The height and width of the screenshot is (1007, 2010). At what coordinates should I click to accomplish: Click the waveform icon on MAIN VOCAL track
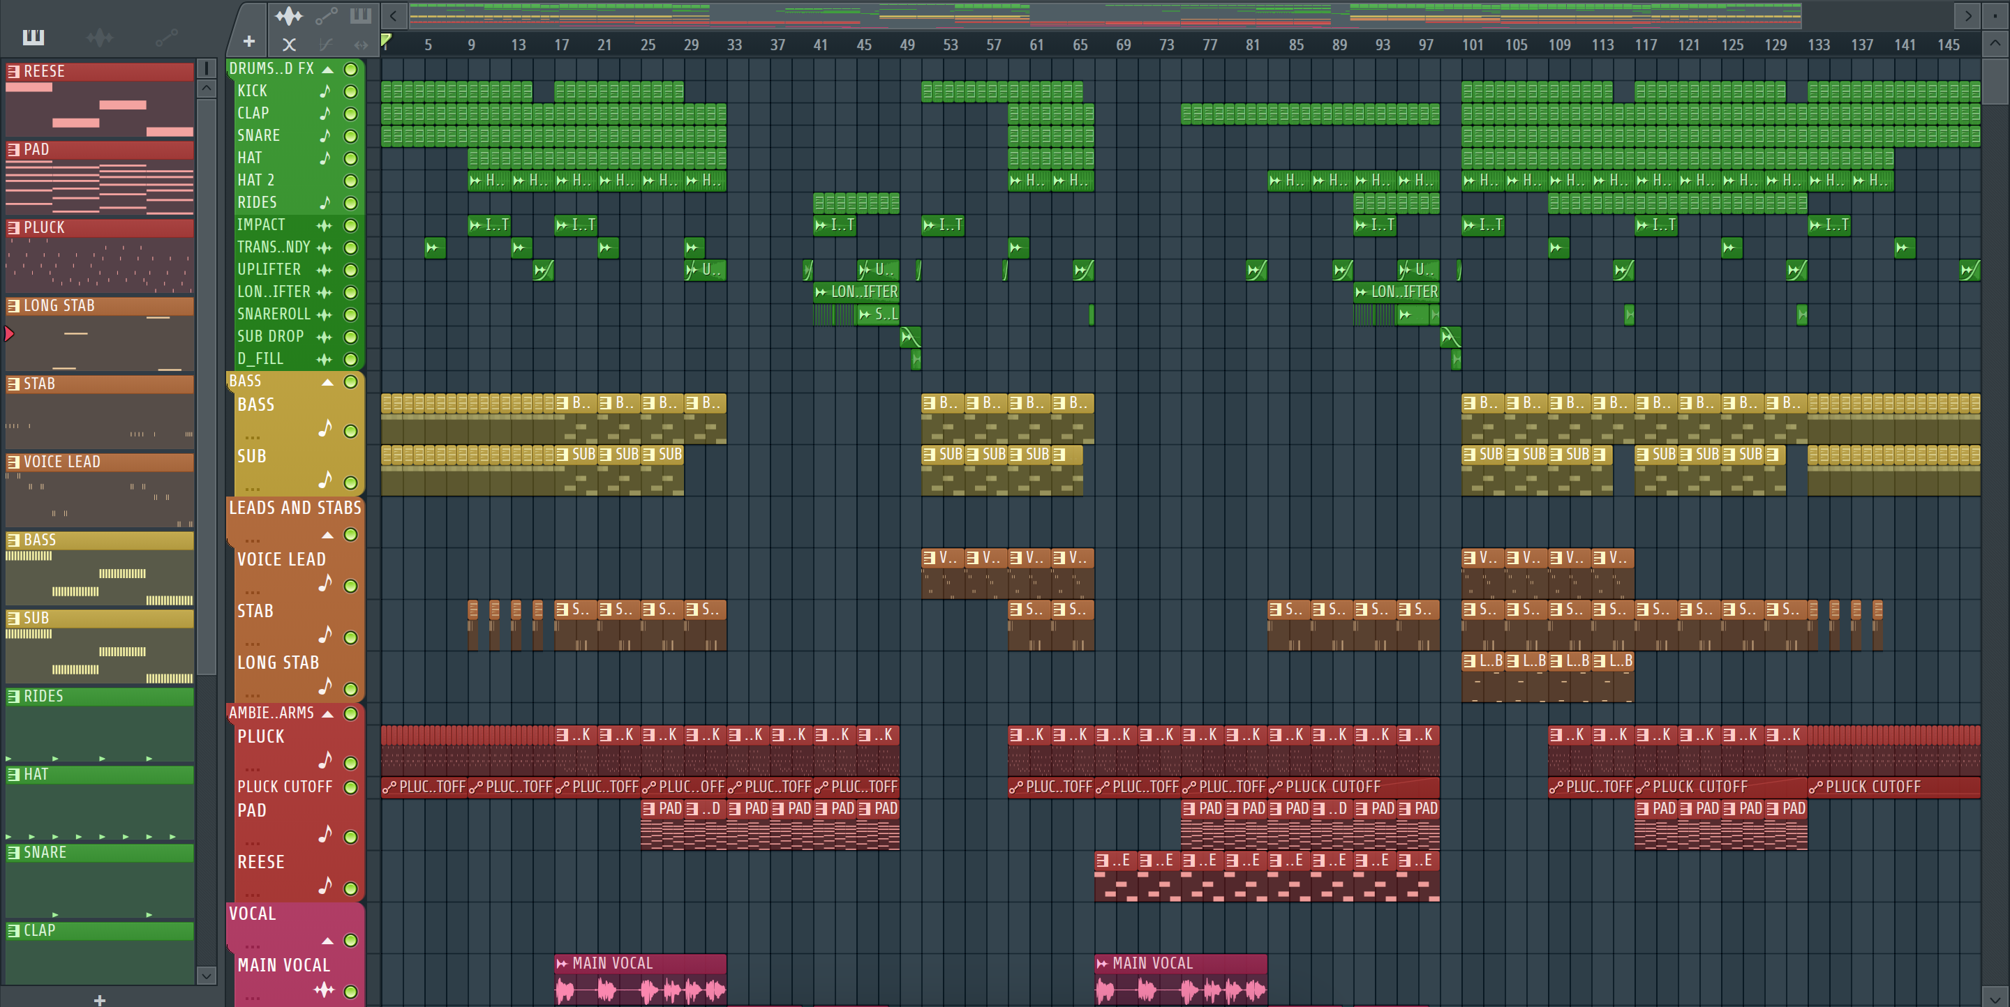tap(324, 990)
